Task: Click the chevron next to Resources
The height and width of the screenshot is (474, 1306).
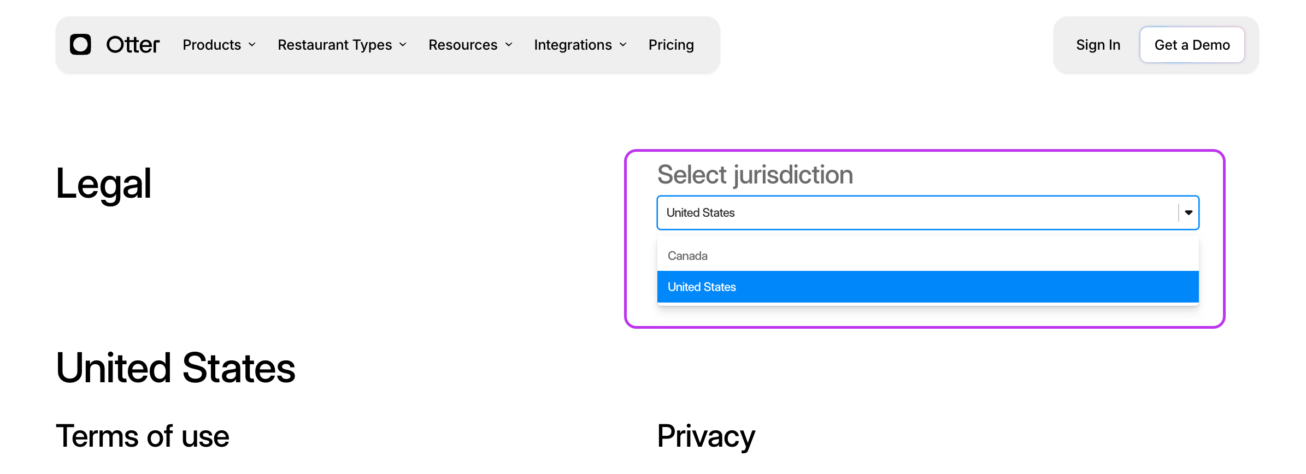Action: tap(509, 45)
